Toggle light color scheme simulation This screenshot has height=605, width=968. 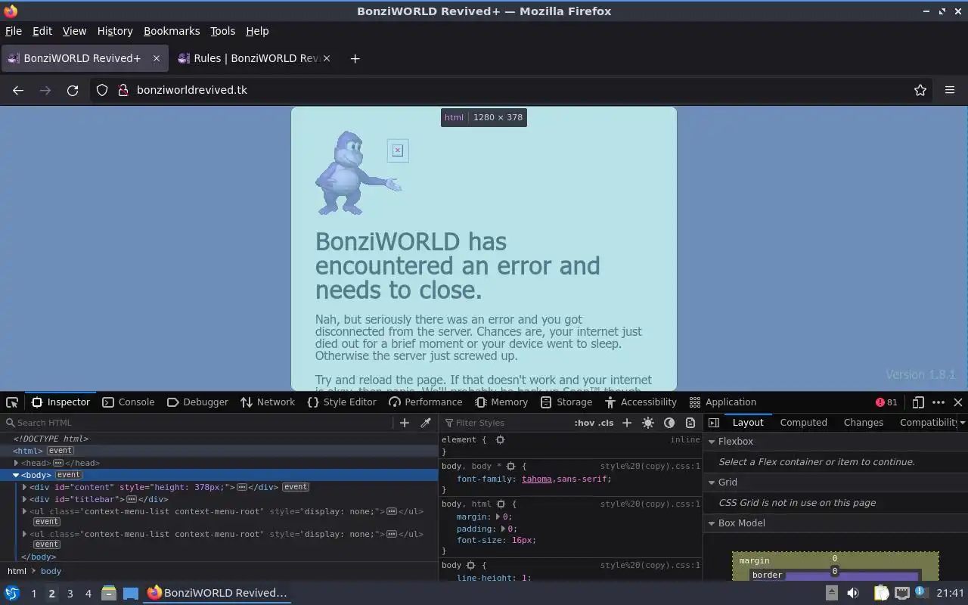tap(648, 423)
